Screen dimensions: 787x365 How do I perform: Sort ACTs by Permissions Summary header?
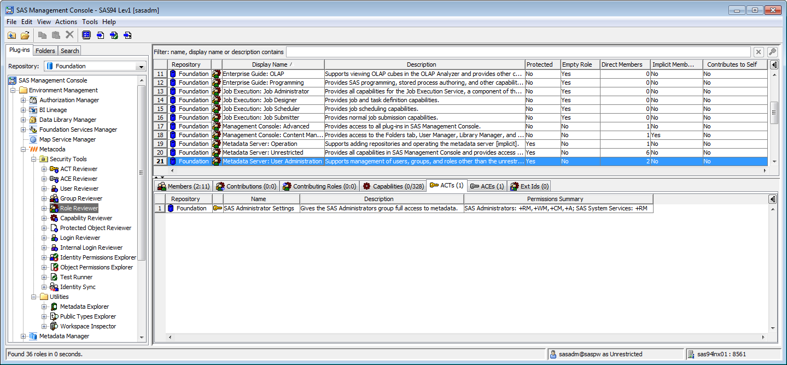point(558,199)
